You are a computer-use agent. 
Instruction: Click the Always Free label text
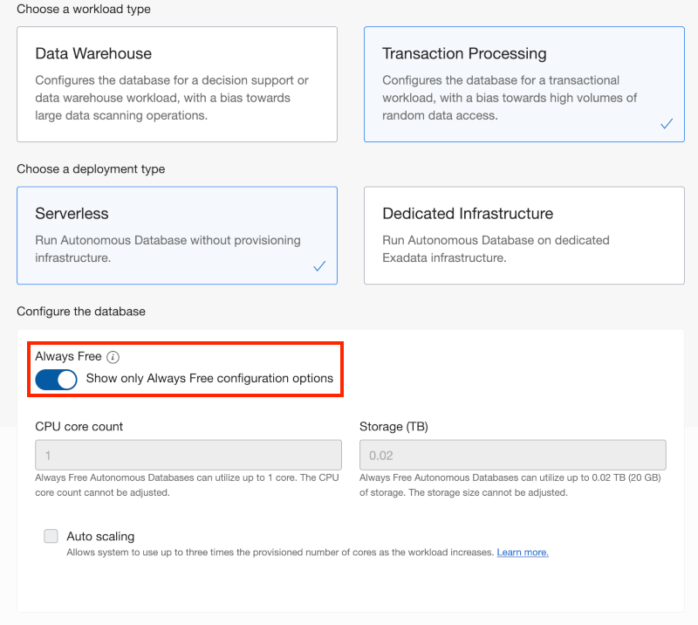pos(69,356)
